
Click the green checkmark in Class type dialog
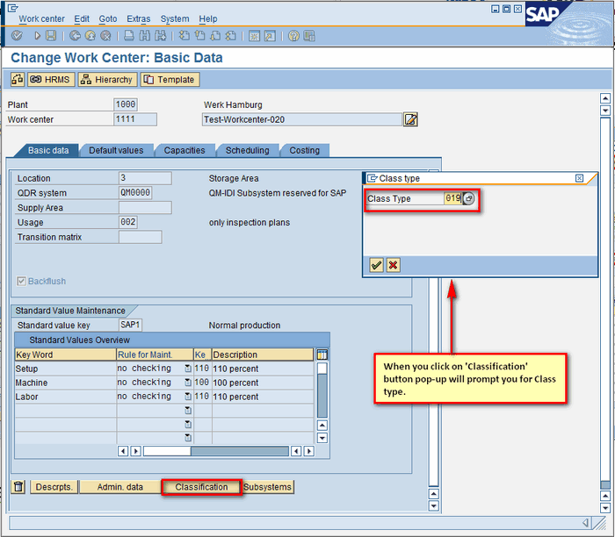[376, 265]
